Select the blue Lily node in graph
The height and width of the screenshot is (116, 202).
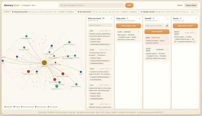click(x=17, y=57)
